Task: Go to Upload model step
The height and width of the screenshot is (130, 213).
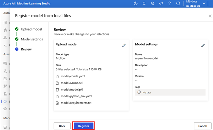Action: tap(31, 29)
